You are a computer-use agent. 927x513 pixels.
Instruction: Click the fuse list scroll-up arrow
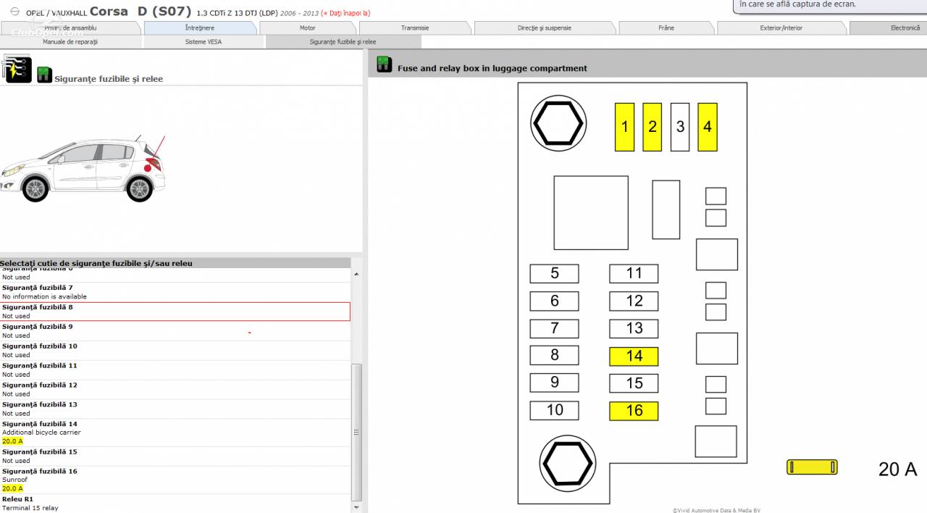coord(356,274)
